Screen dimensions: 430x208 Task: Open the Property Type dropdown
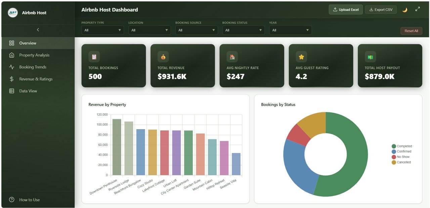[x=102, y=30]
